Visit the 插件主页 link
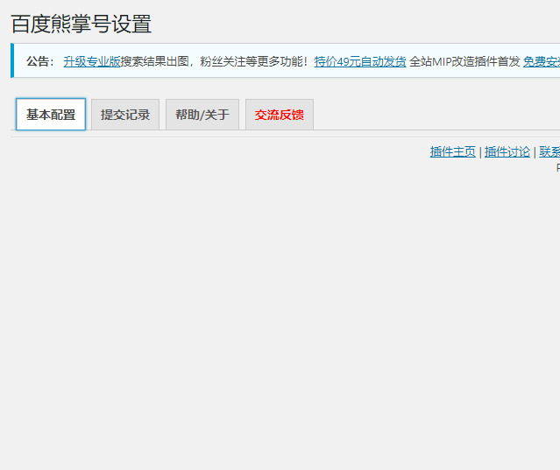The height and width of the screenshot is (470, 560). (x=452, y=152)
